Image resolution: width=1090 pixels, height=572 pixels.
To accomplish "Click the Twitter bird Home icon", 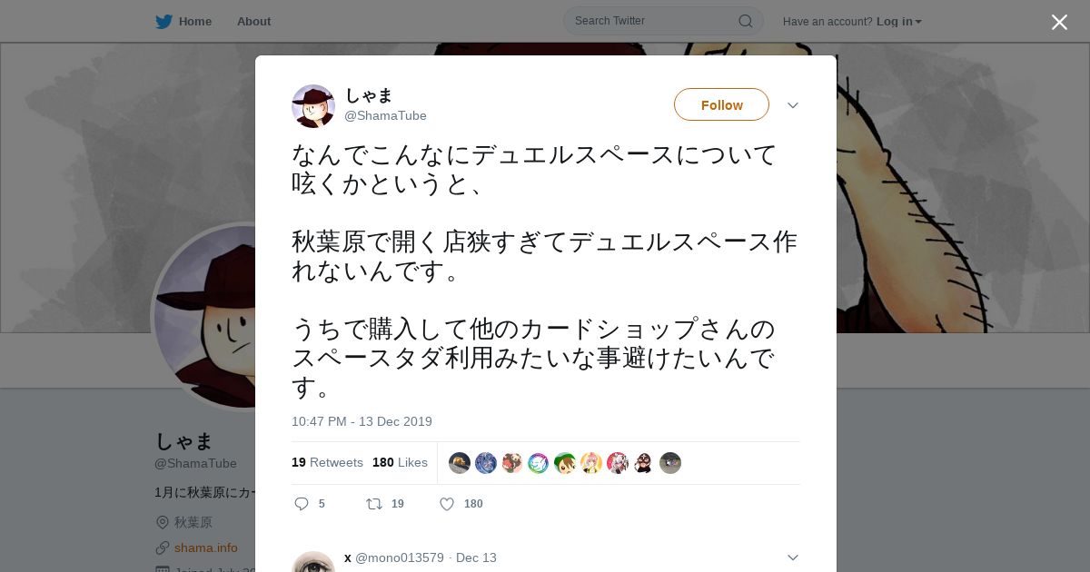I will point(163,21).
